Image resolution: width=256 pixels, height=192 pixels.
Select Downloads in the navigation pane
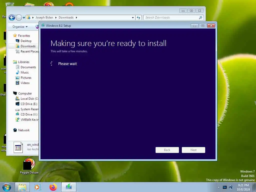pyautogui.click(x=28, y=46)
